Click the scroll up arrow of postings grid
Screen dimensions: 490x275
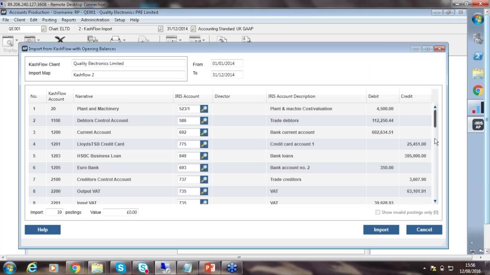pos(435,107)
